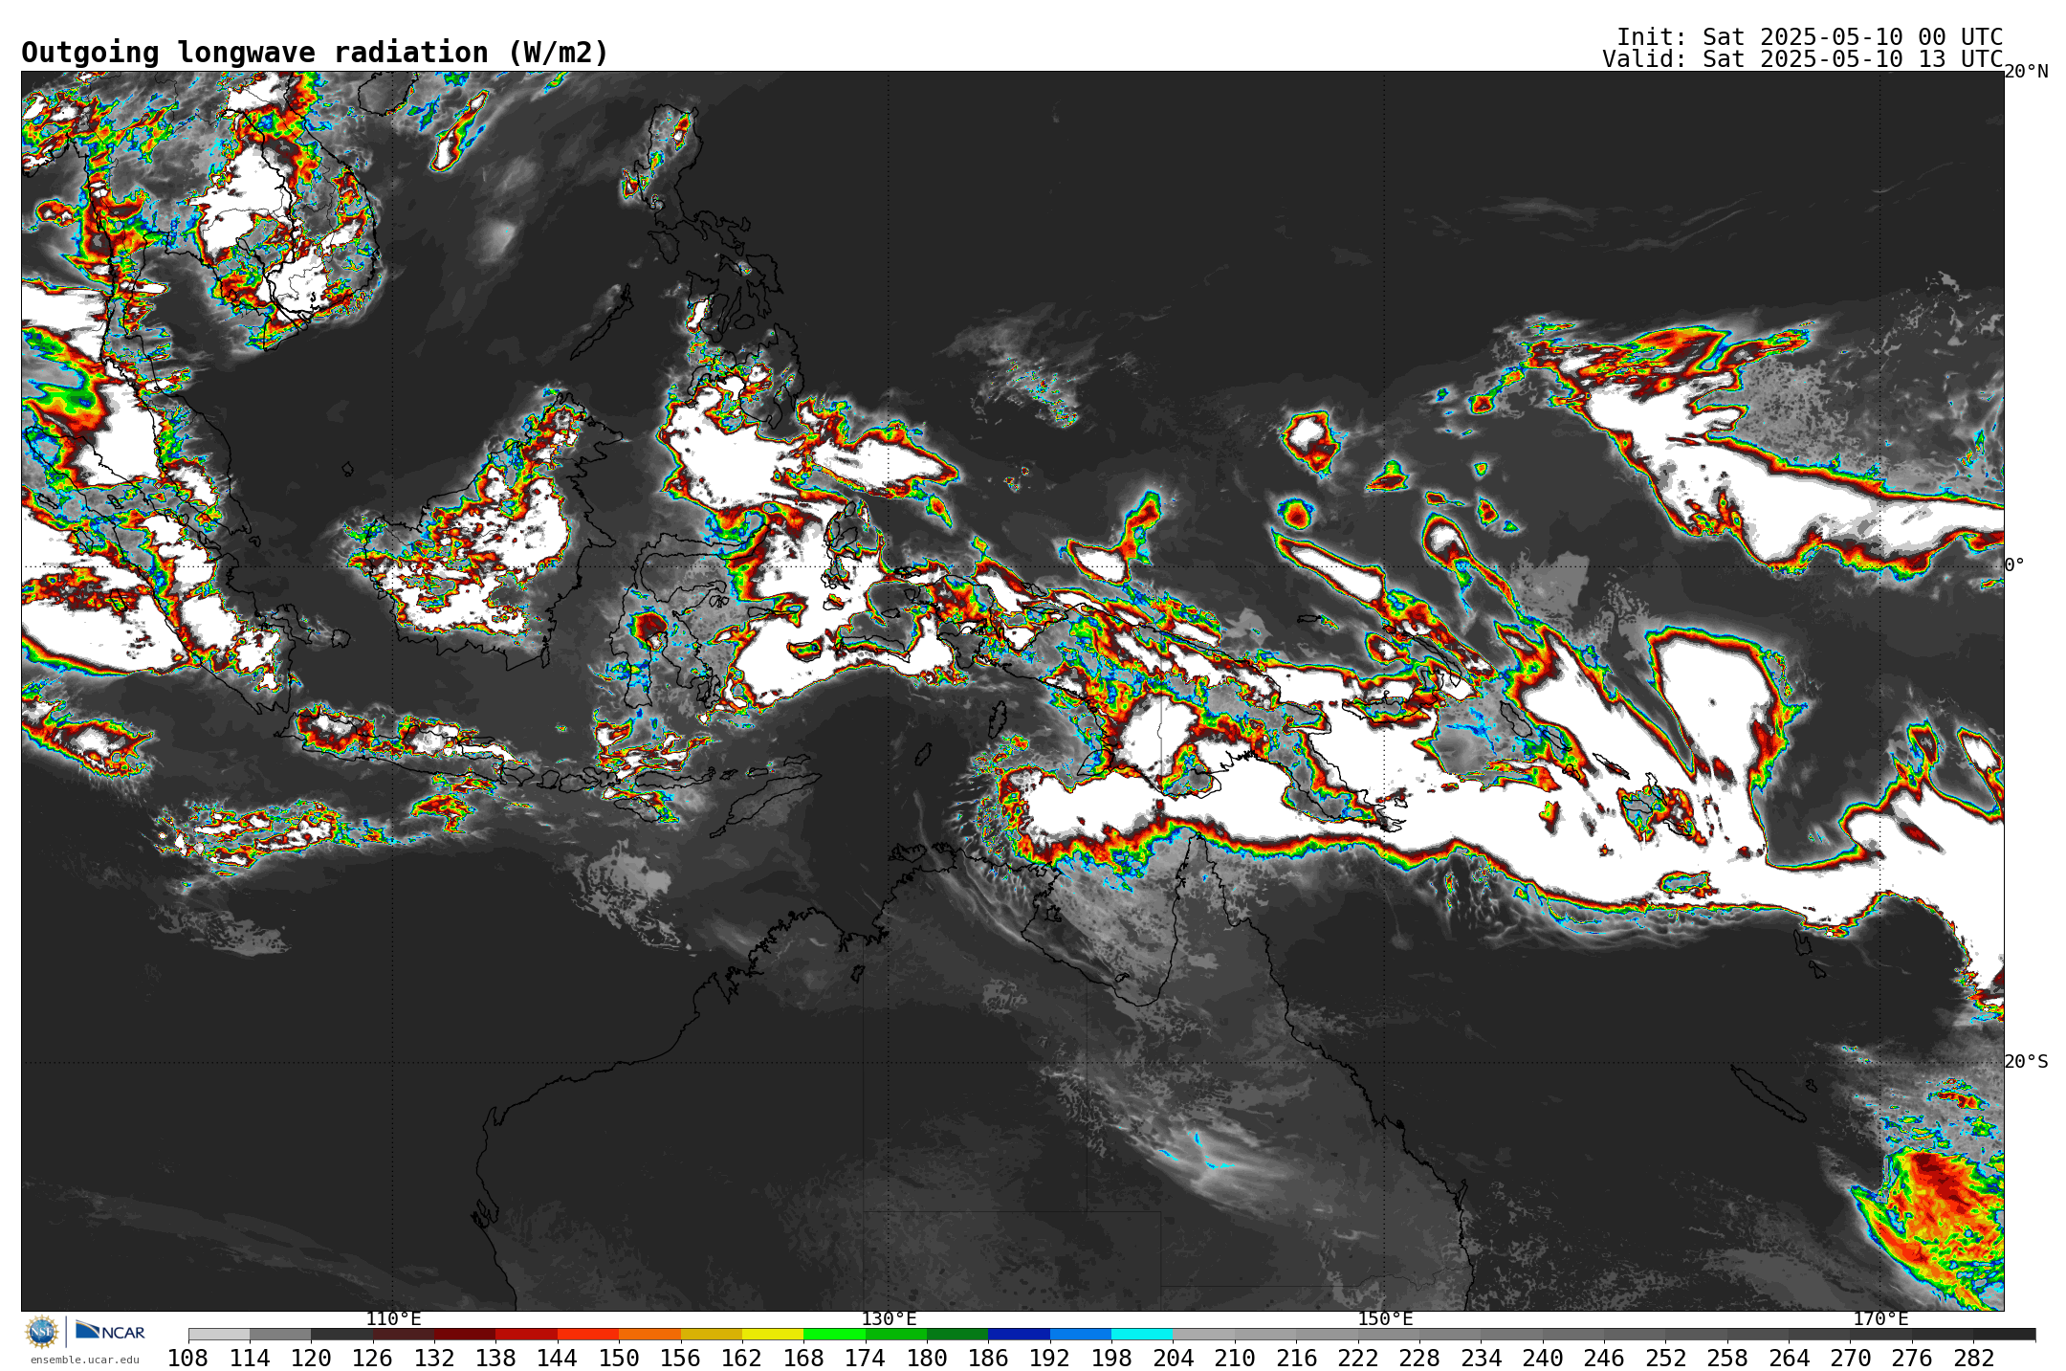Open the ensemble.ucar.edu link text
The image size is (2066, 1371).
(x=85, y=1360)
